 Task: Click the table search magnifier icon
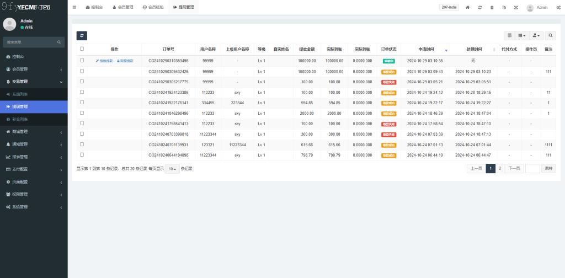[551, 35]
